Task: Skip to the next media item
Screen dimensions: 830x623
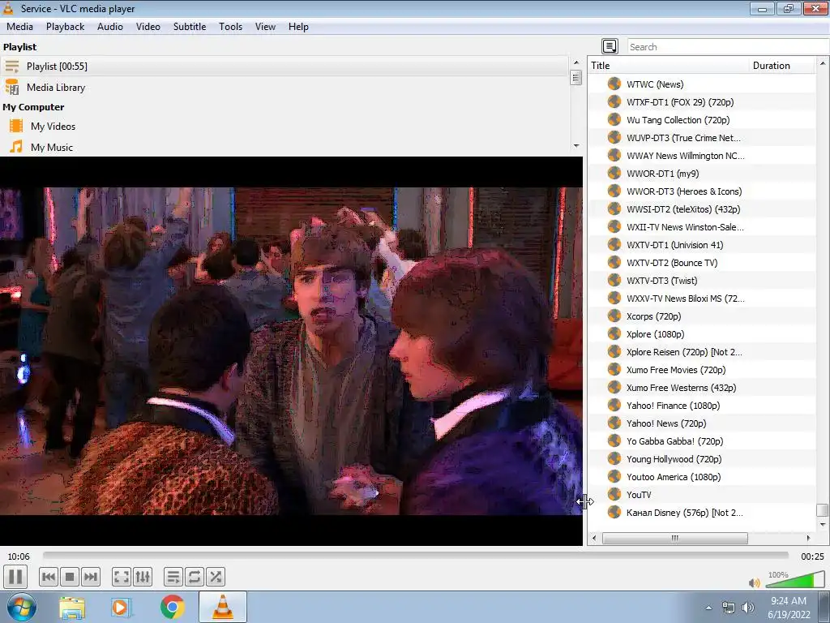Action: click(91, 577)
